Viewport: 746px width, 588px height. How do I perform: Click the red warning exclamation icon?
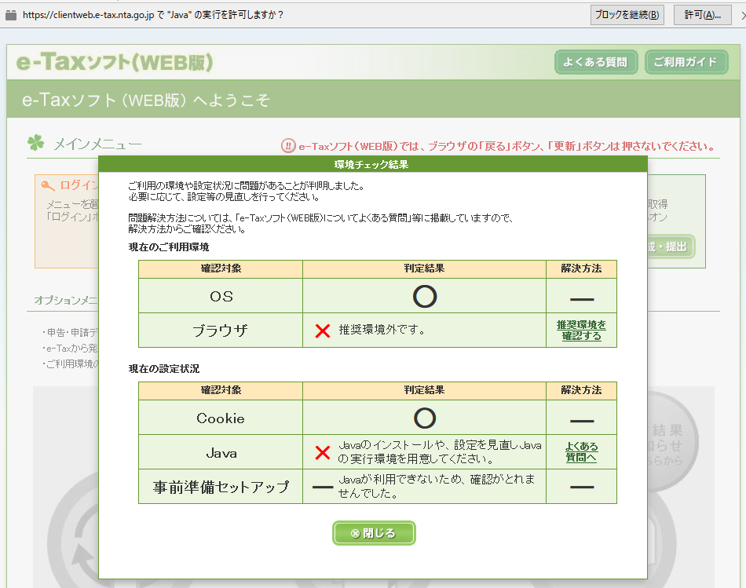tap(288, 145)
